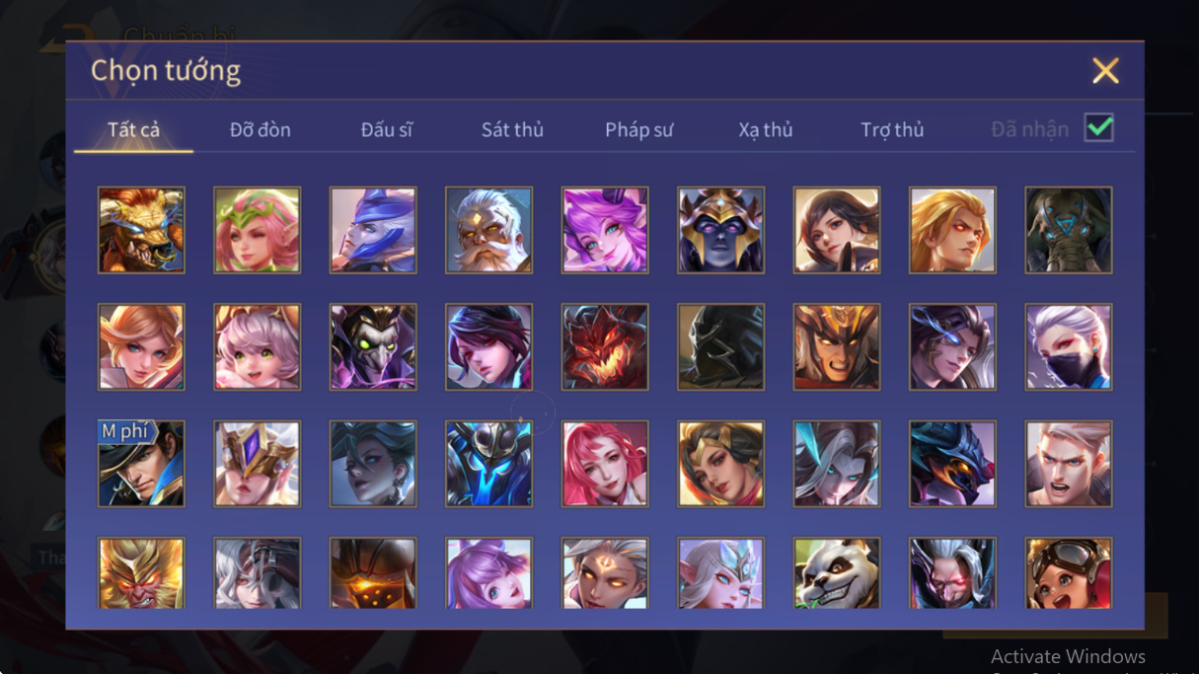Choose the panda hero portrait
The image size is (1199, 674).
click(x=837, y=572)
